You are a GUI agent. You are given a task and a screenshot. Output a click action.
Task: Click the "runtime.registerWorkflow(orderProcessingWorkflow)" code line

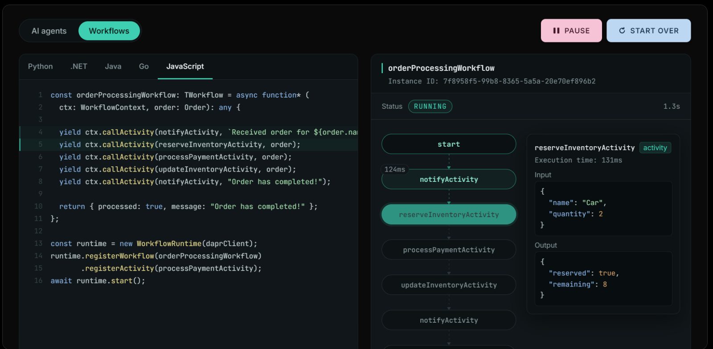pyautogui.click(x=156, y=256)
